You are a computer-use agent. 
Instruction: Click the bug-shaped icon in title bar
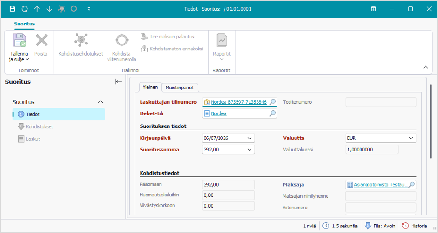point(61,9)
